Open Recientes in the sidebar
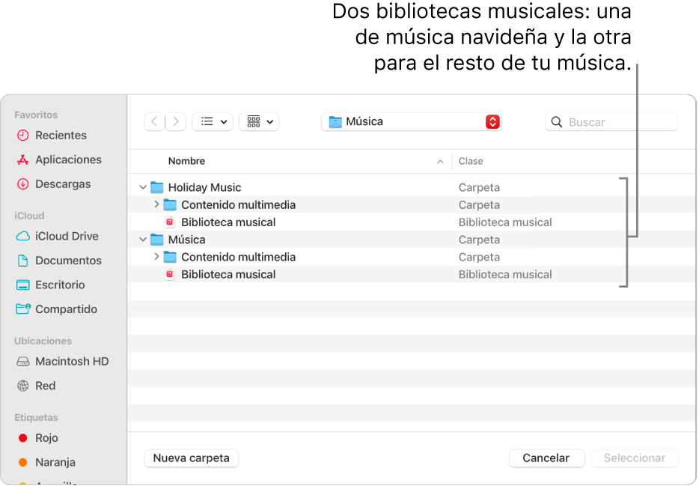 click(x=61, y=135)
